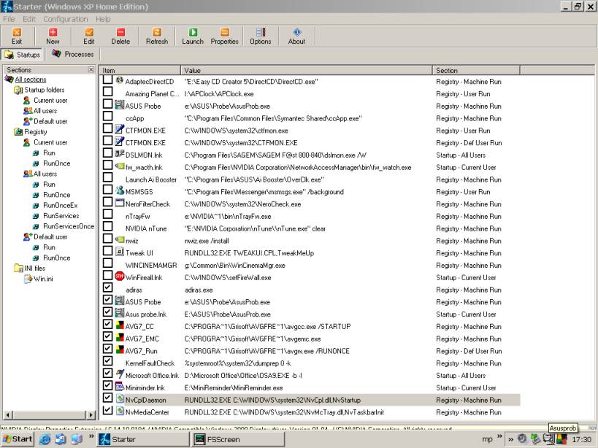This screenshot has width=598, height=448.
Task: Click the Windows Start button
Action: (18, 439)
